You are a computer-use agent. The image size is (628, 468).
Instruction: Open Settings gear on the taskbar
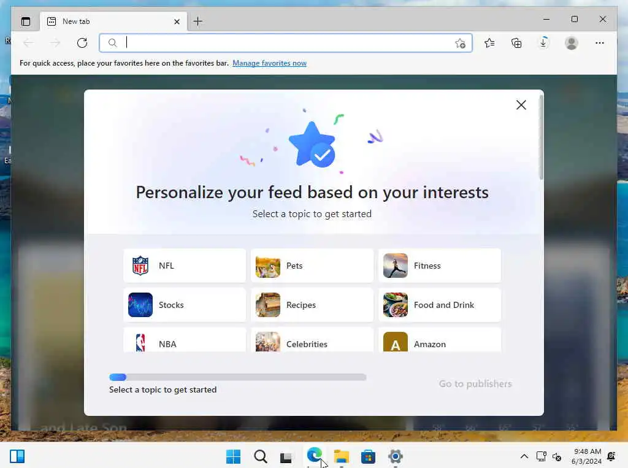tap(396, 456)
